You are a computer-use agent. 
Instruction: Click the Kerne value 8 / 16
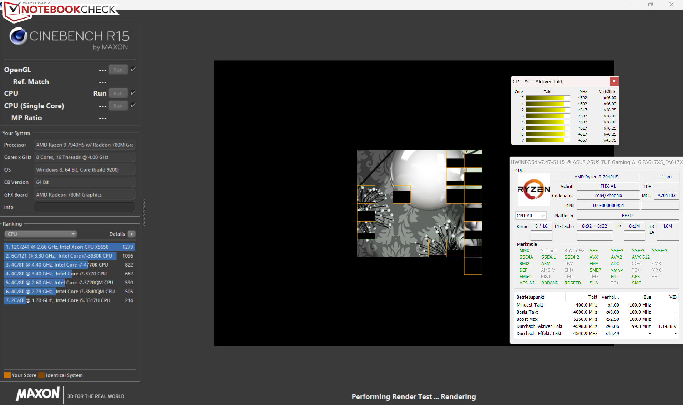click(x=541, y=226)
